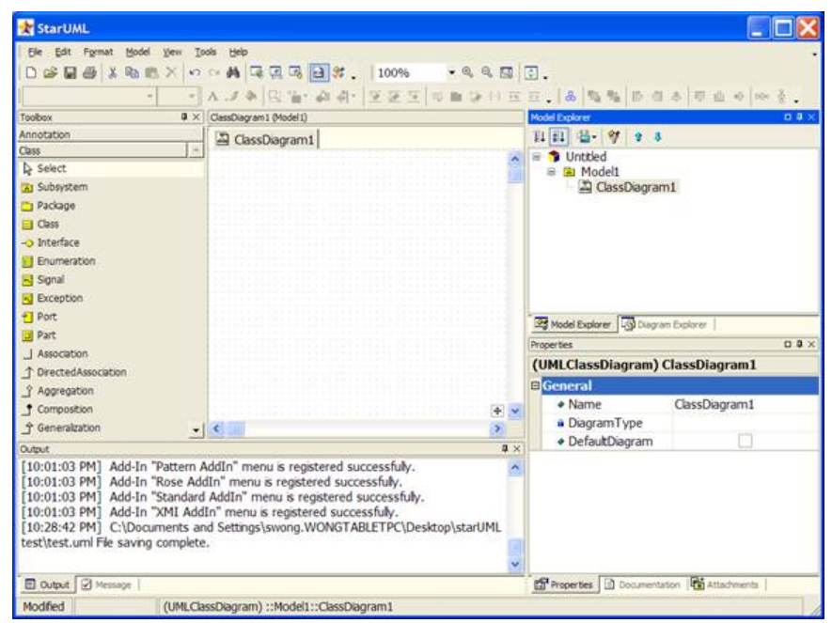
Task: Expand the Annotation toolbox section
Action: coord(110,134)
